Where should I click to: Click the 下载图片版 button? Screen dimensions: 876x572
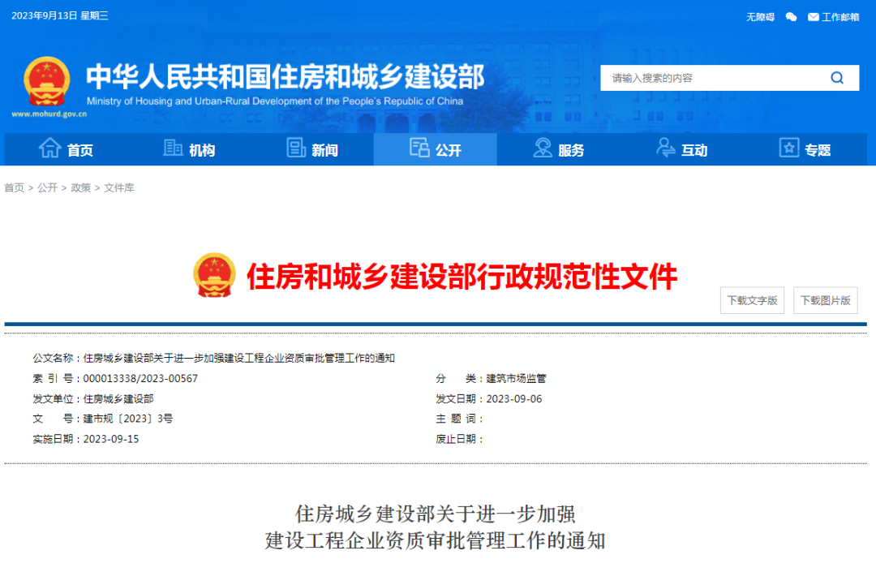825,300
